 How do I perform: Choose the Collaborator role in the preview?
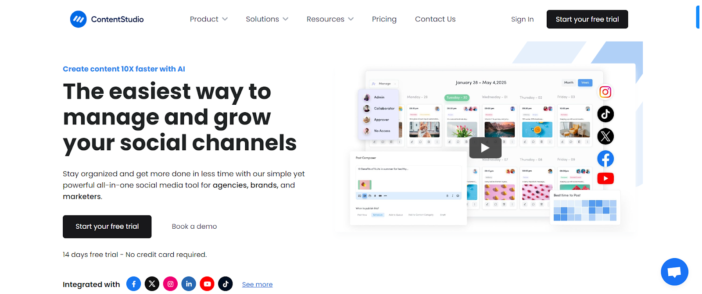pos(379,108)
